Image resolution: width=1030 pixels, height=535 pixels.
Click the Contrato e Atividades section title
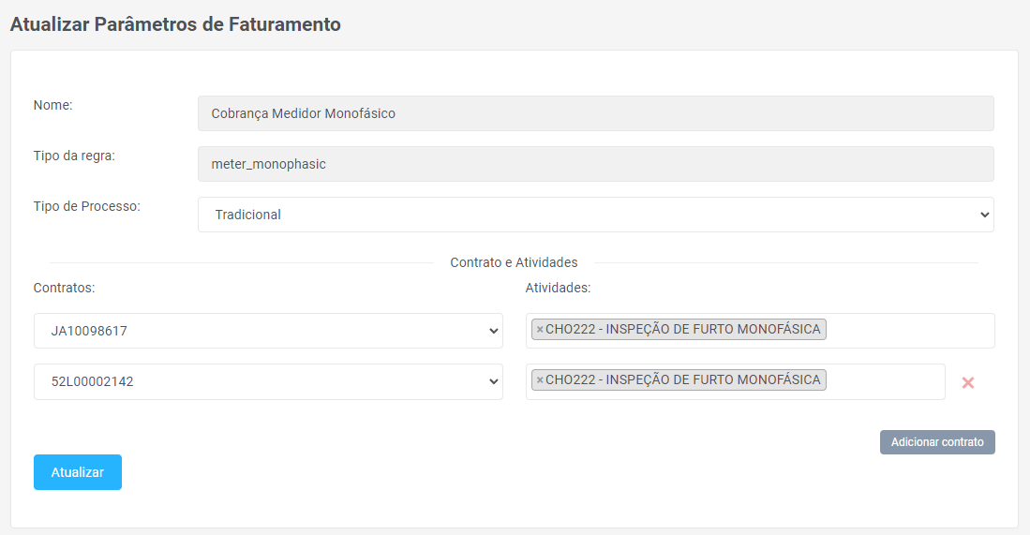(514, 262)
